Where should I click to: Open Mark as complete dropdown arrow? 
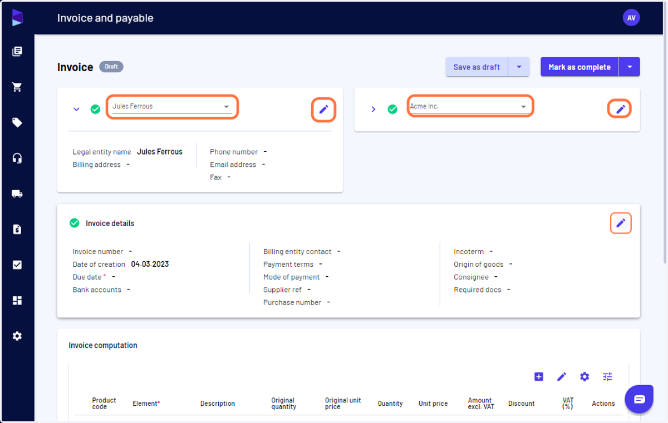(x=630, y=67)
